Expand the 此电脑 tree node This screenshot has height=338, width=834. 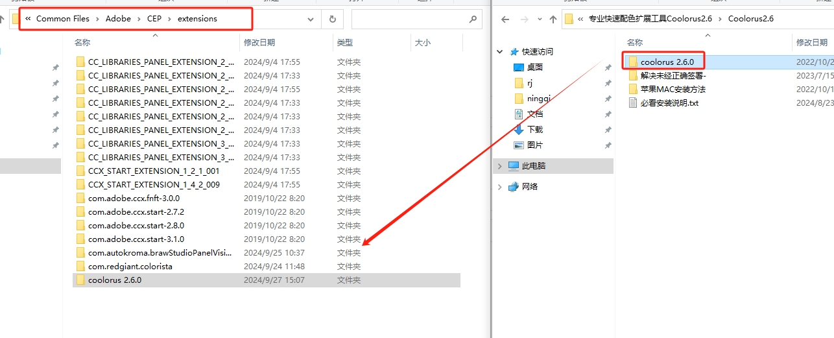pyautogui.click(x=499, y=165)
